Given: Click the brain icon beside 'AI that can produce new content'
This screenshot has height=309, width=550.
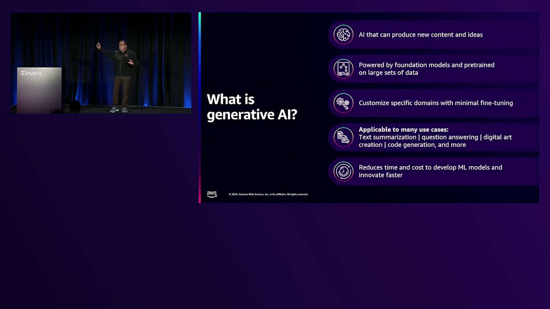Looking at the screenshot, I should tap(343, 34).
